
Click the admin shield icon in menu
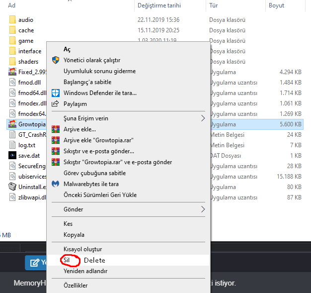[56, 60]
